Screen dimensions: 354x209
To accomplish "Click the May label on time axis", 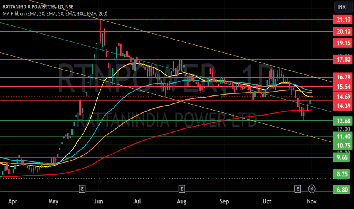I will [x=54, y=201].
